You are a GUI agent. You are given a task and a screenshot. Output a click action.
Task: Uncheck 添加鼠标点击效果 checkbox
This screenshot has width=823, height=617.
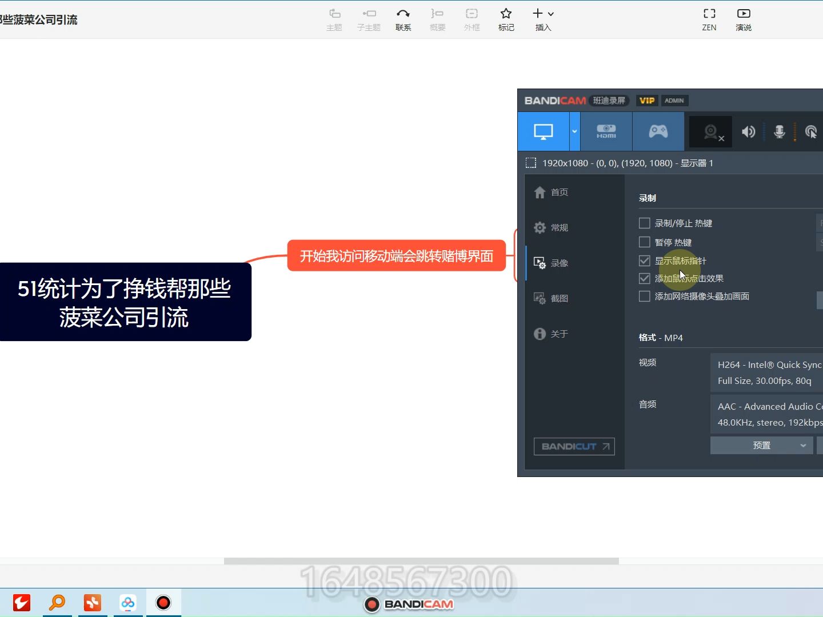[644, 278]
